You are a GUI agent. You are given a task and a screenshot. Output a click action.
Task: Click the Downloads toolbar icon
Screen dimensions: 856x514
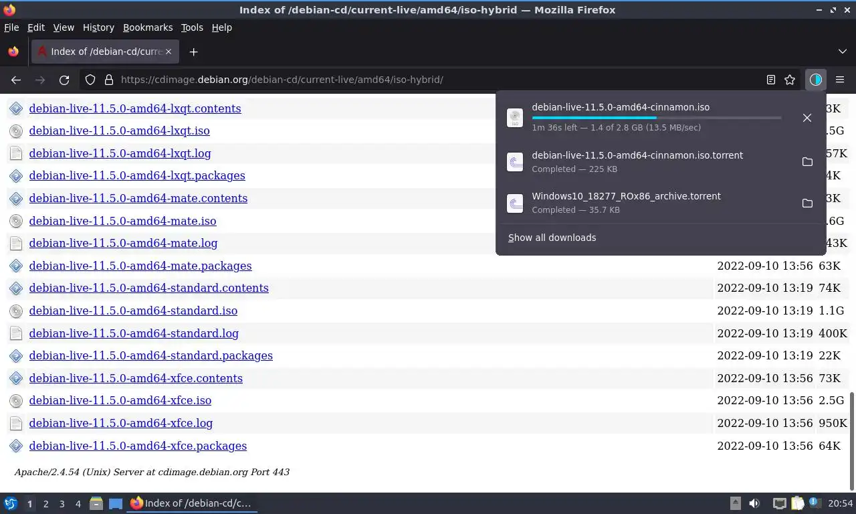point(815,80)
